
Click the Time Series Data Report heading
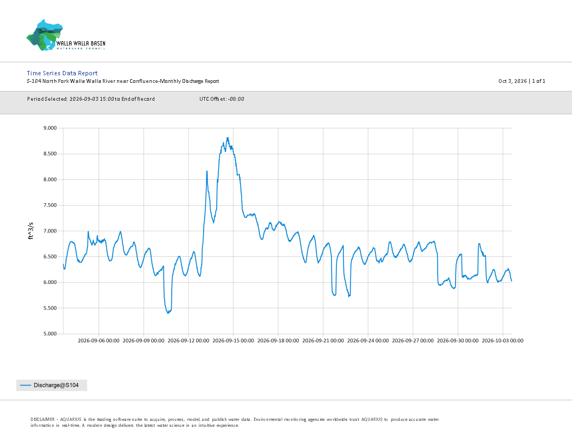(62, 73)
